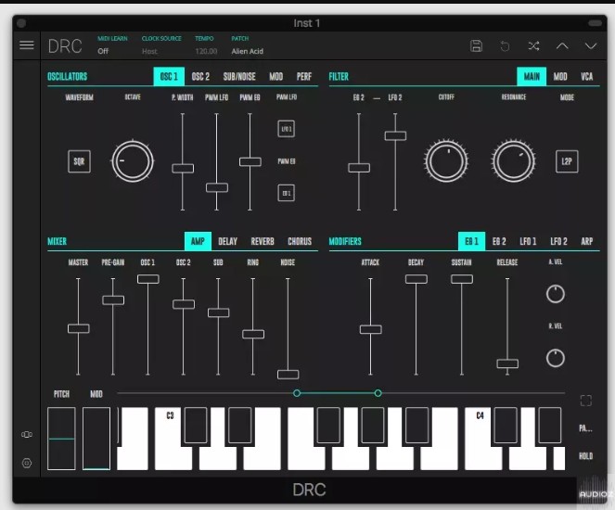Toggle the PWM LFO source LFO 1 button
Screen dimensions: 615x510
coord(287,129)
